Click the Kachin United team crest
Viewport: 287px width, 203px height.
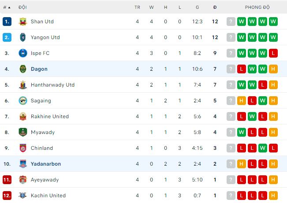[x=23, y=196]
